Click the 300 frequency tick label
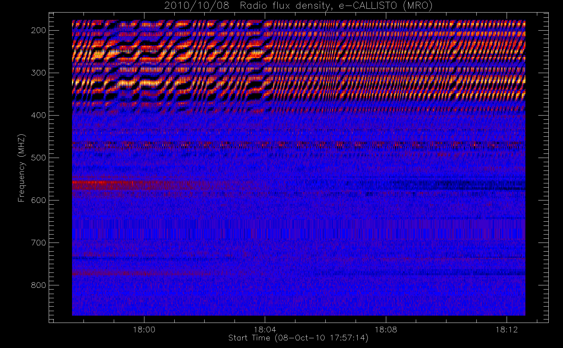 click(39, 73)
